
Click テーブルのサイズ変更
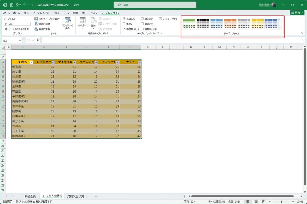pos(17,29)
